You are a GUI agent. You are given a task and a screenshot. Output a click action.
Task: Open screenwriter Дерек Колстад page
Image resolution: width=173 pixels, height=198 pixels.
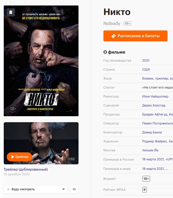pyautogui.click(x=154, y=105)
